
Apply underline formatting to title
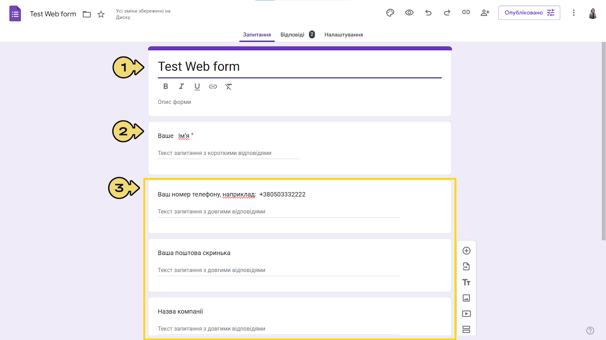197,87
